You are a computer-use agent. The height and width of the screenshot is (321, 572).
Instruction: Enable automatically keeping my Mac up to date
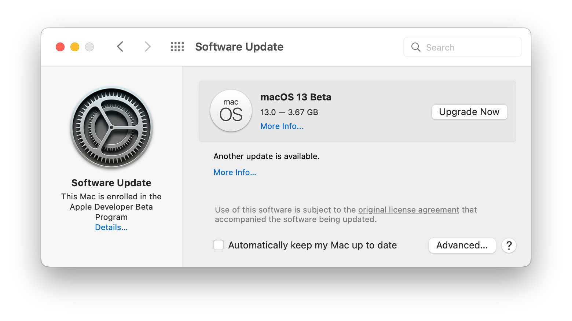(x=219, y=245)
